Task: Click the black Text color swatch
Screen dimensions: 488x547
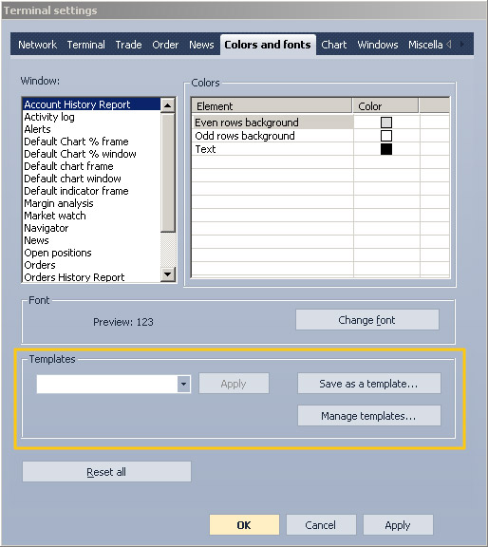Action: point(386,149)
